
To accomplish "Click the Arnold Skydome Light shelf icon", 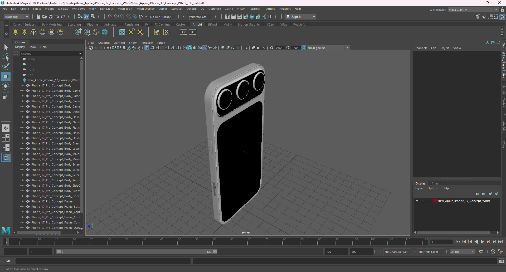I will (42, 32).
